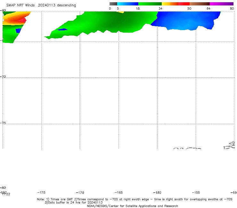Click the yellow-orange segment of the color bar
Viewport: 237px width, 208px height.
click(170, 4)
